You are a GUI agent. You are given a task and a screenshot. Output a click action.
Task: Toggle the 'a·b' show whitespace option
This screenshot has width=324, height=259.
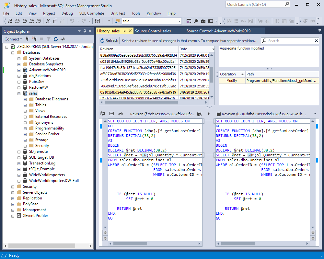(121, 114)
